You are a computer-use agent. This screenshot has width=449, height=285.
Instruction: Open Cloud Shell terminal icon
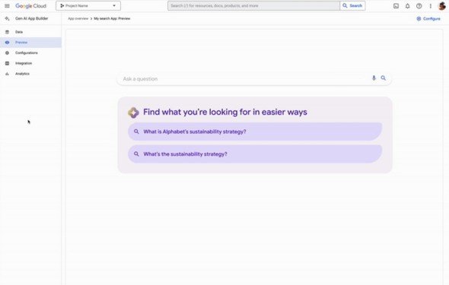396,6
